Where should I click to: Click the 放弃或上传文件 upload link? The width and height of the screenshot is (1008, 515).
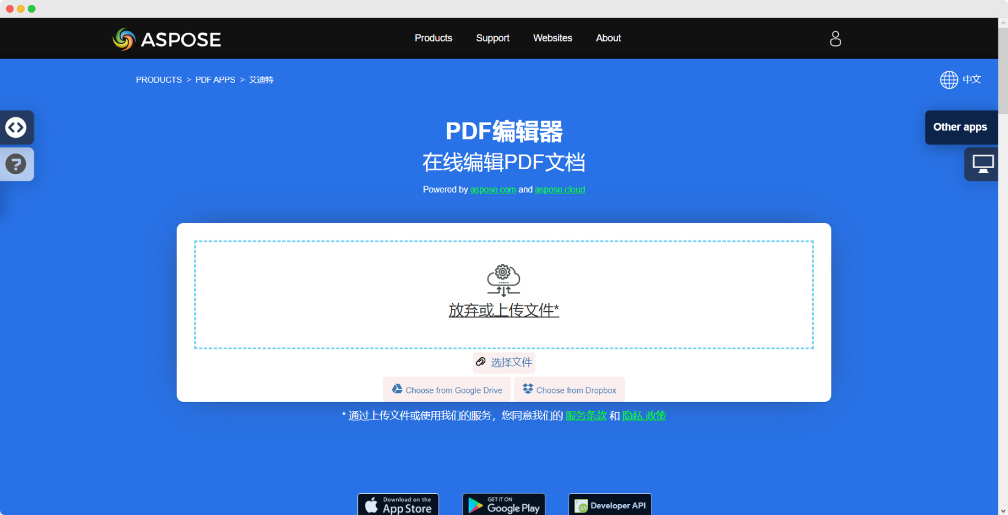504,310
